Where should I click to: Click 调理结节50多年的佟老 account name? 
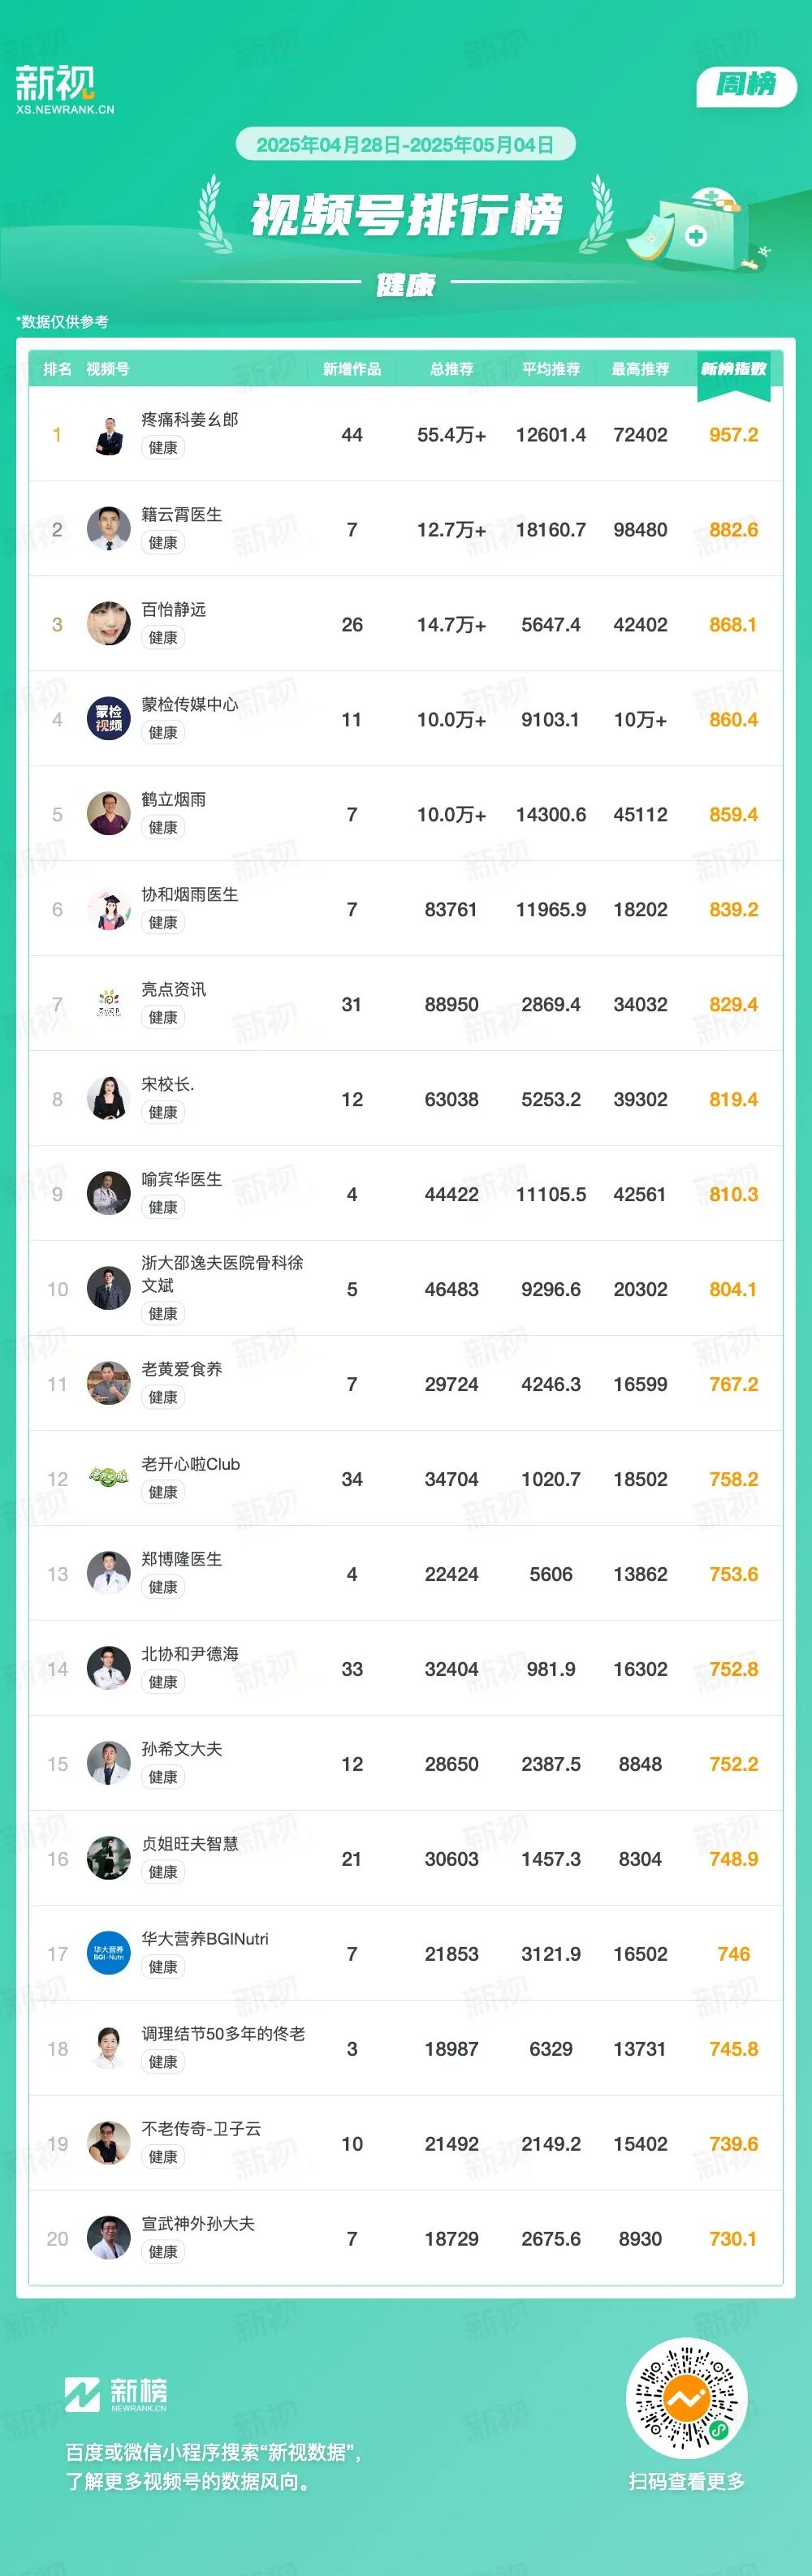coord(223,2033)
